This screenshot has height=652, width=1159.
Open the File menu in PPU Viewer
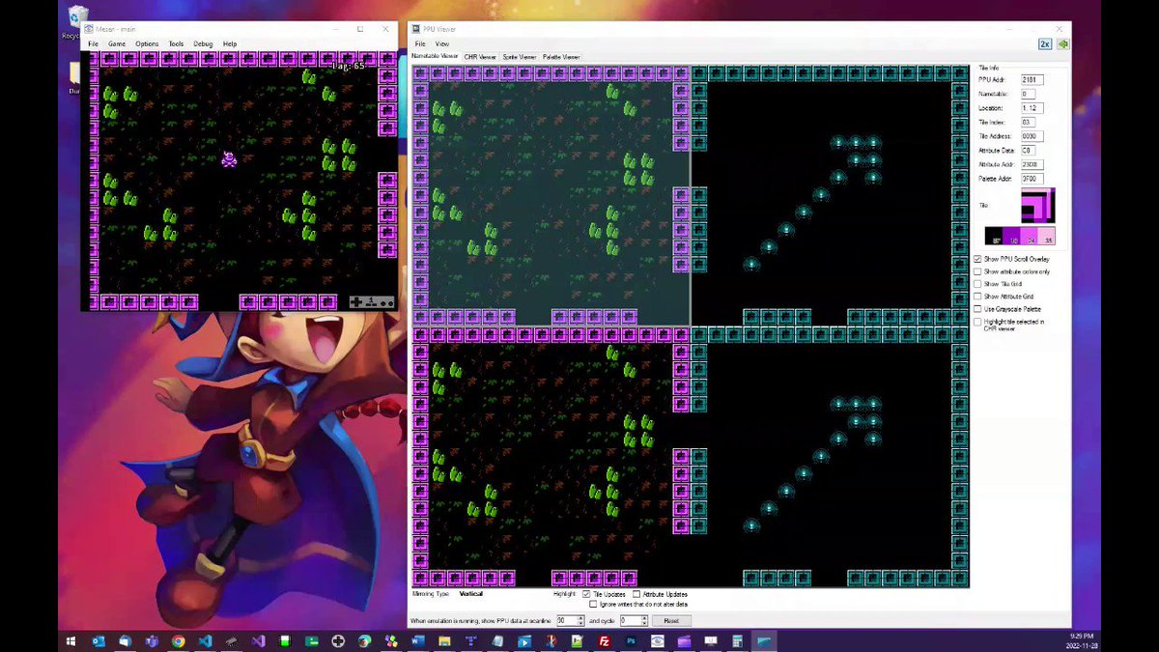point(420,43)
